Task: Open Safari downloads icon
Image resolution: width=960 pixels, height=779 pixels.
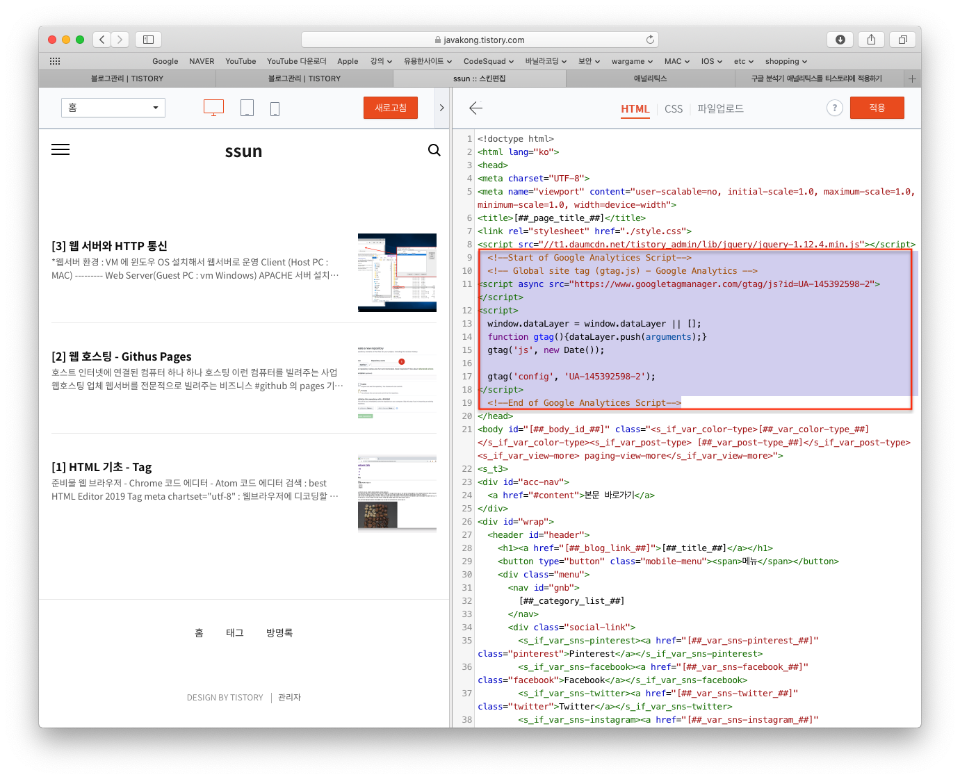Action: click(840, 40)
